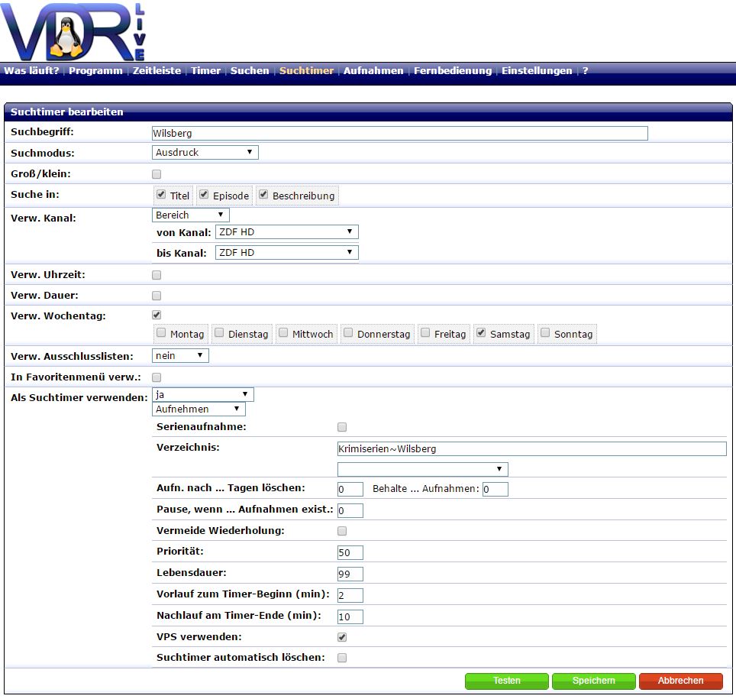
Task: Check the Sonntag checkbox
Action: [x=545, y=332]
